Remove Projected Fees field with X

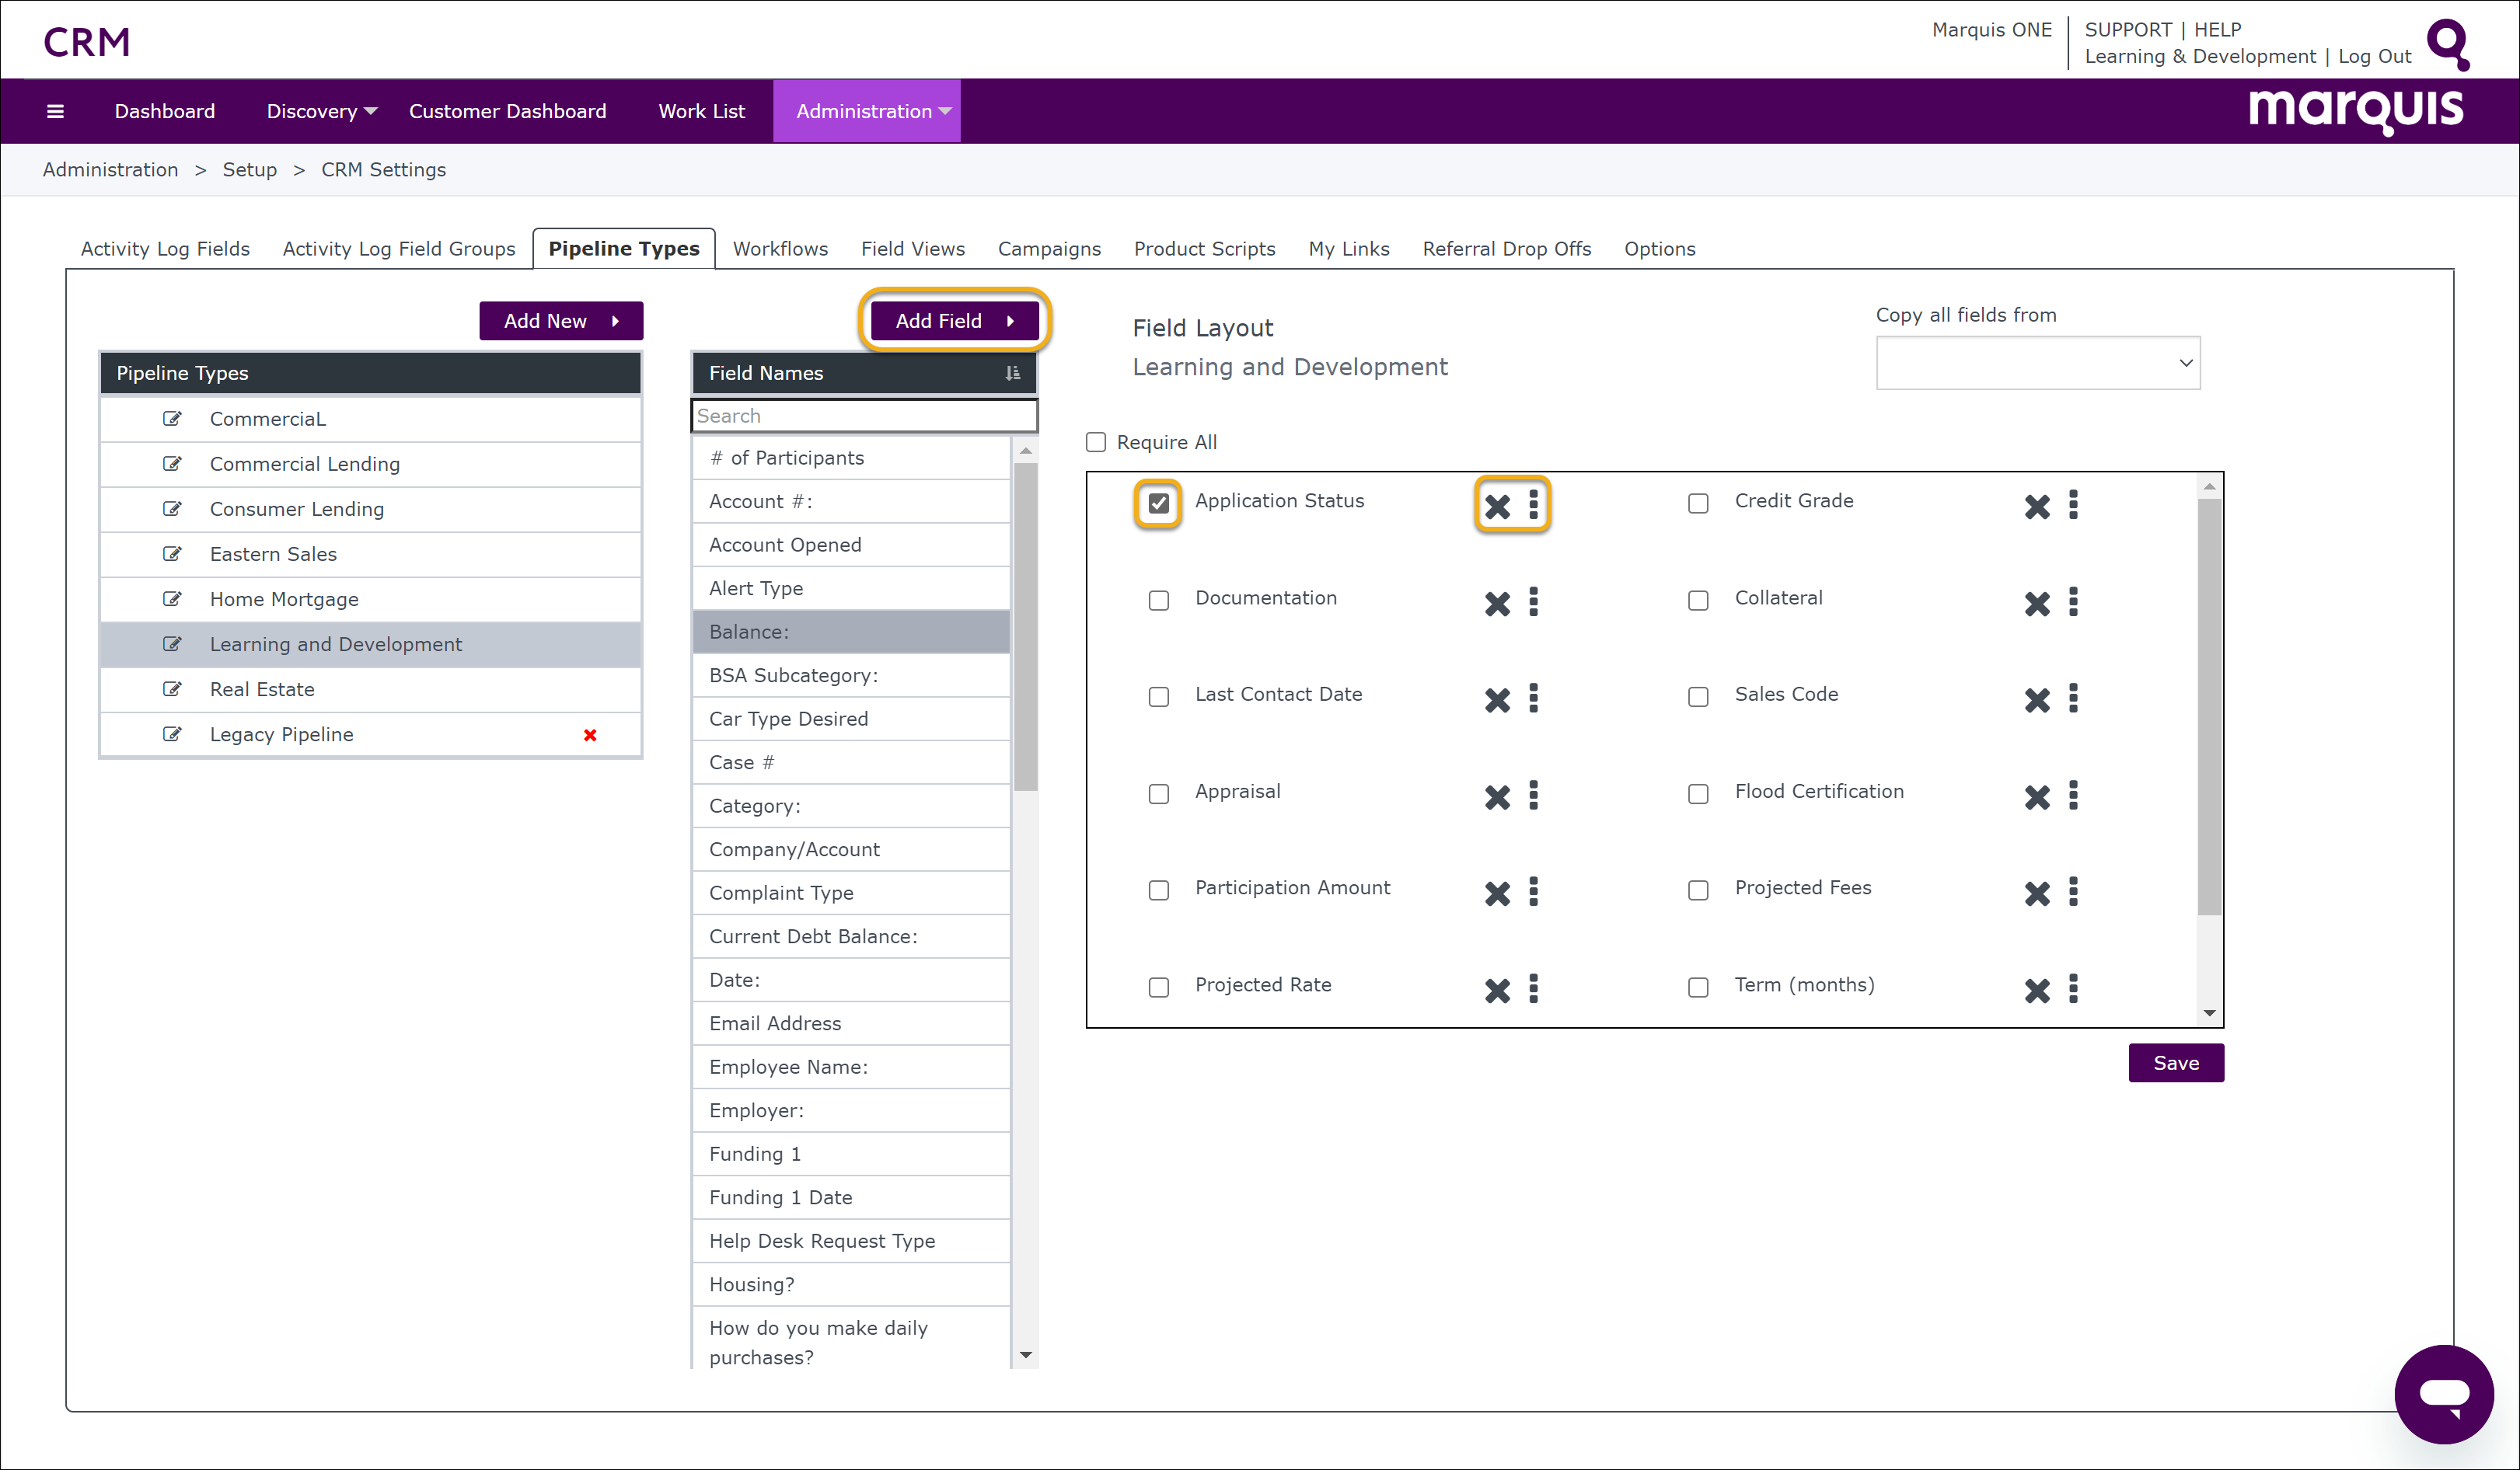(2037, 893)
